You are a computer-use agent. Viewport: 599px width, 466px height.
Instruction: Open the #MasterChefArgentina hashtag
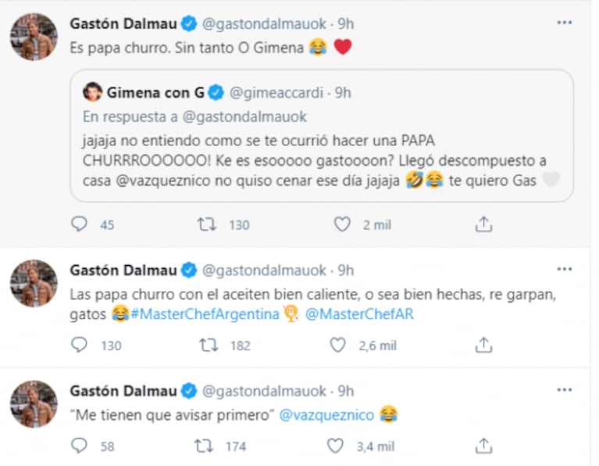pos(204,314)
